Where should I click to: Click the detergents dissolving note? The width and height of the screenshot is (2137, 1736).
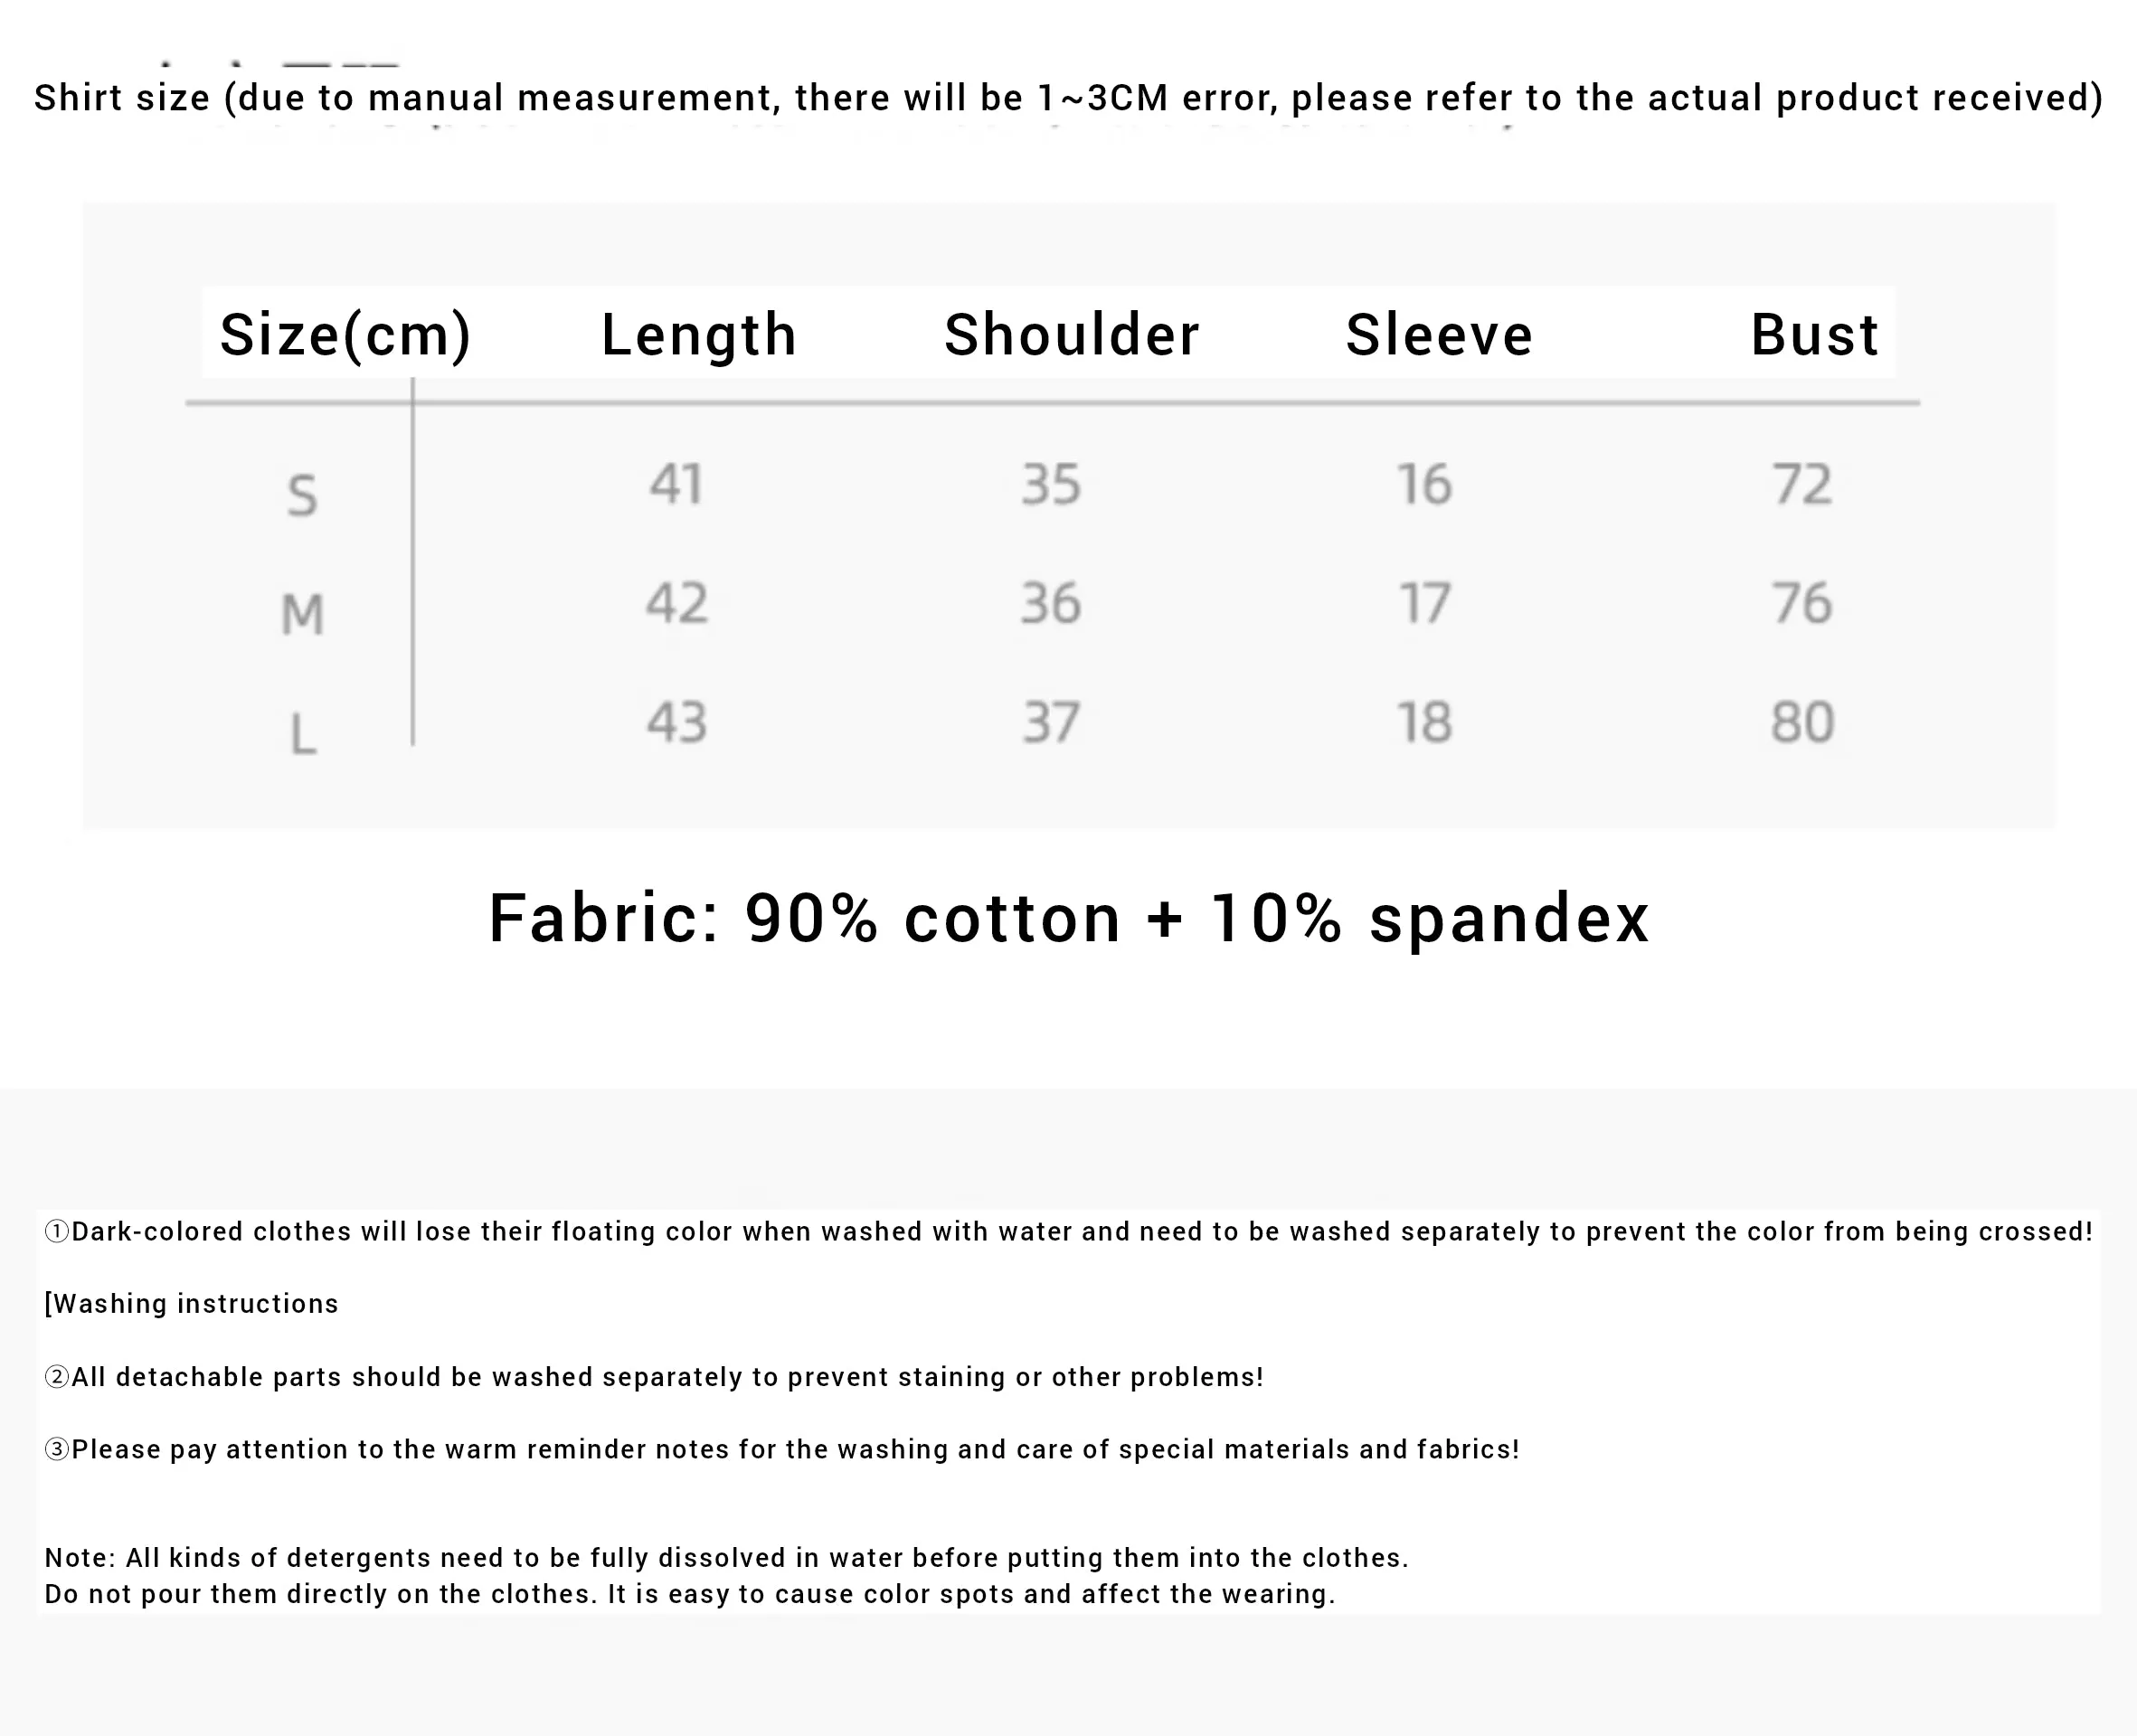click(x=727, y=1575)
